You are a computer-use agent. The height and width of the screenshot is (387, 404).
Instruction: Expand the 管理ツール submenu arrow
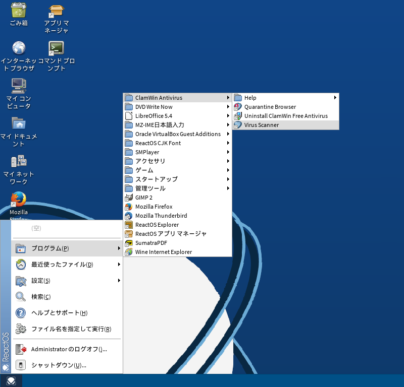coord(228,188)
